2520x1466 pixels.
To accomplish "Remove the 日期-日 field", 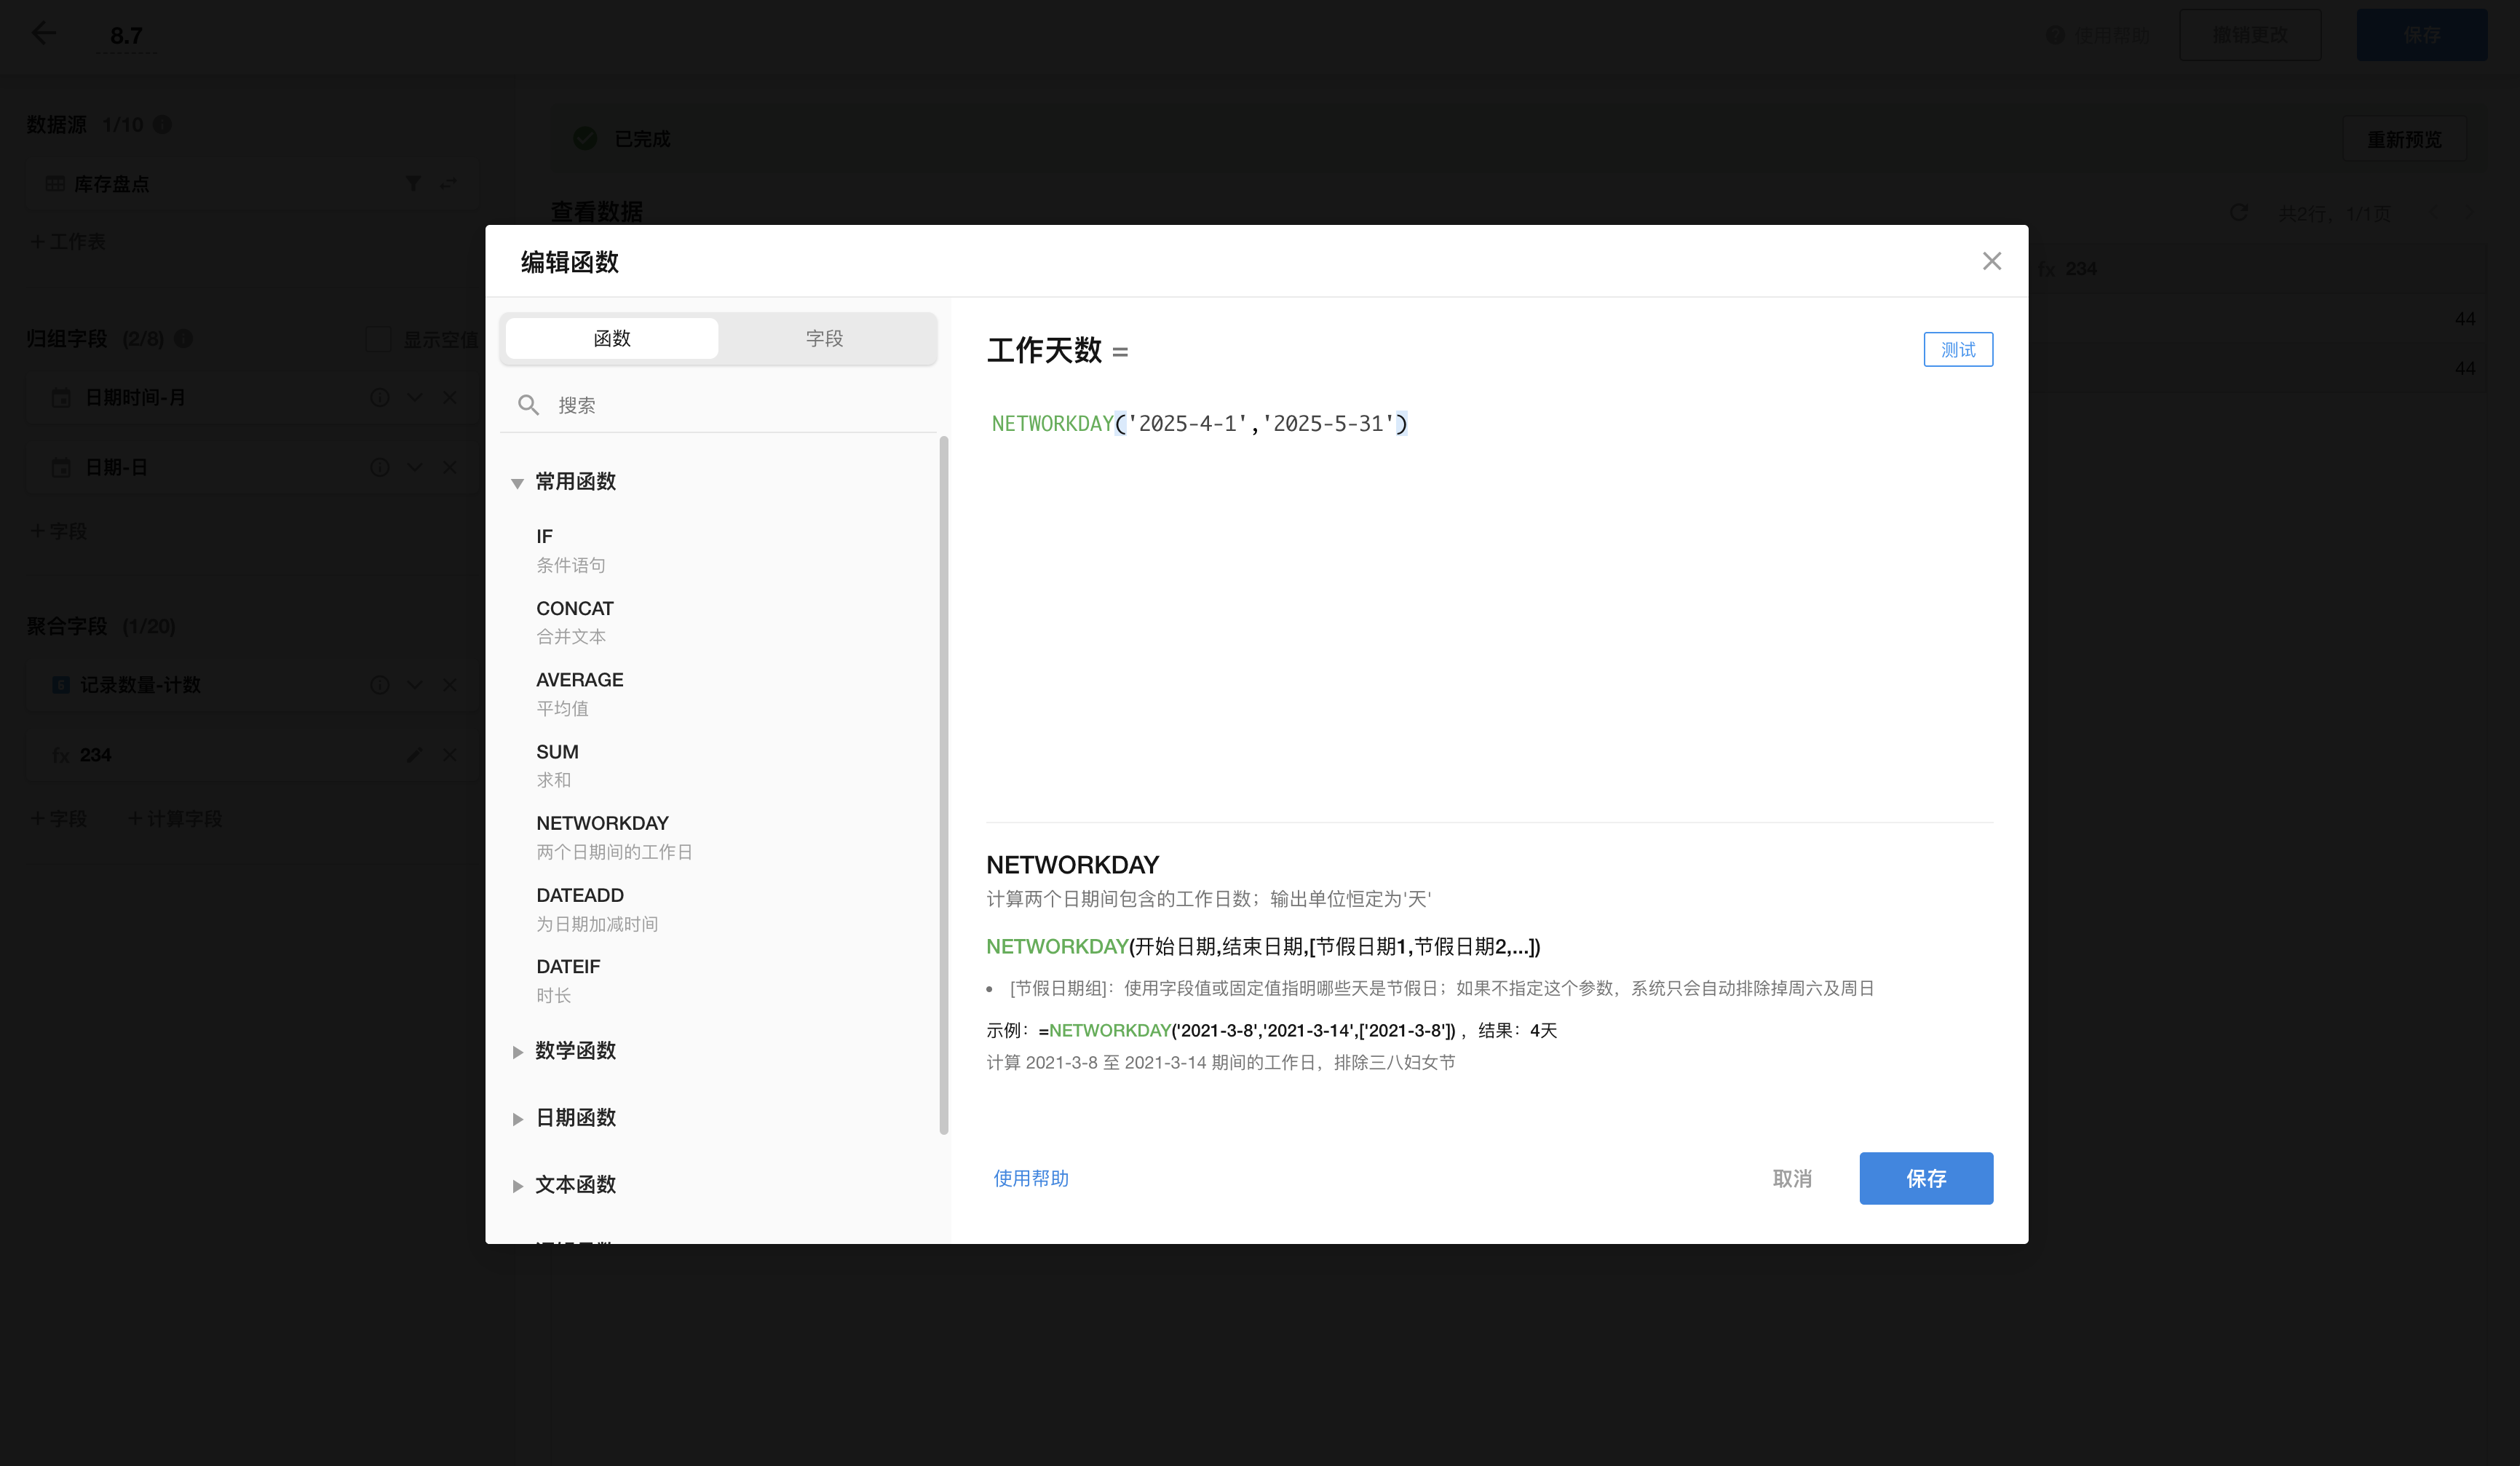I will [x=450, y=467].
